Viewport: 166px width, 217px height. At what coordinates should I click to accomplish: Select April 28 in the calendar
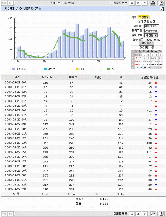pyautogui.click(x=140, y=68)
